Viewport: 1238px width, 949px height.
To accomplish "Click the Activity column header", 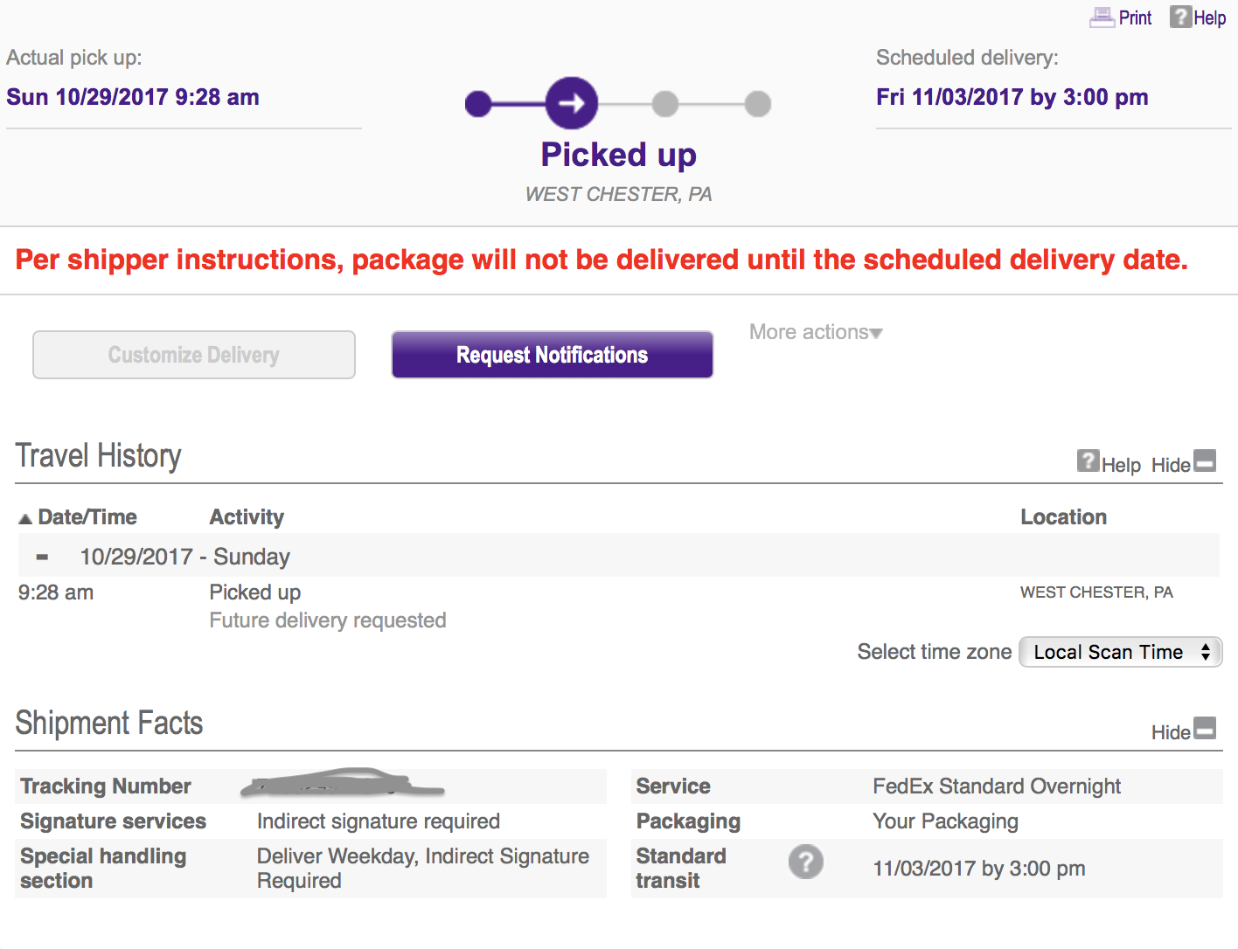I will click(x=247, y=517).
